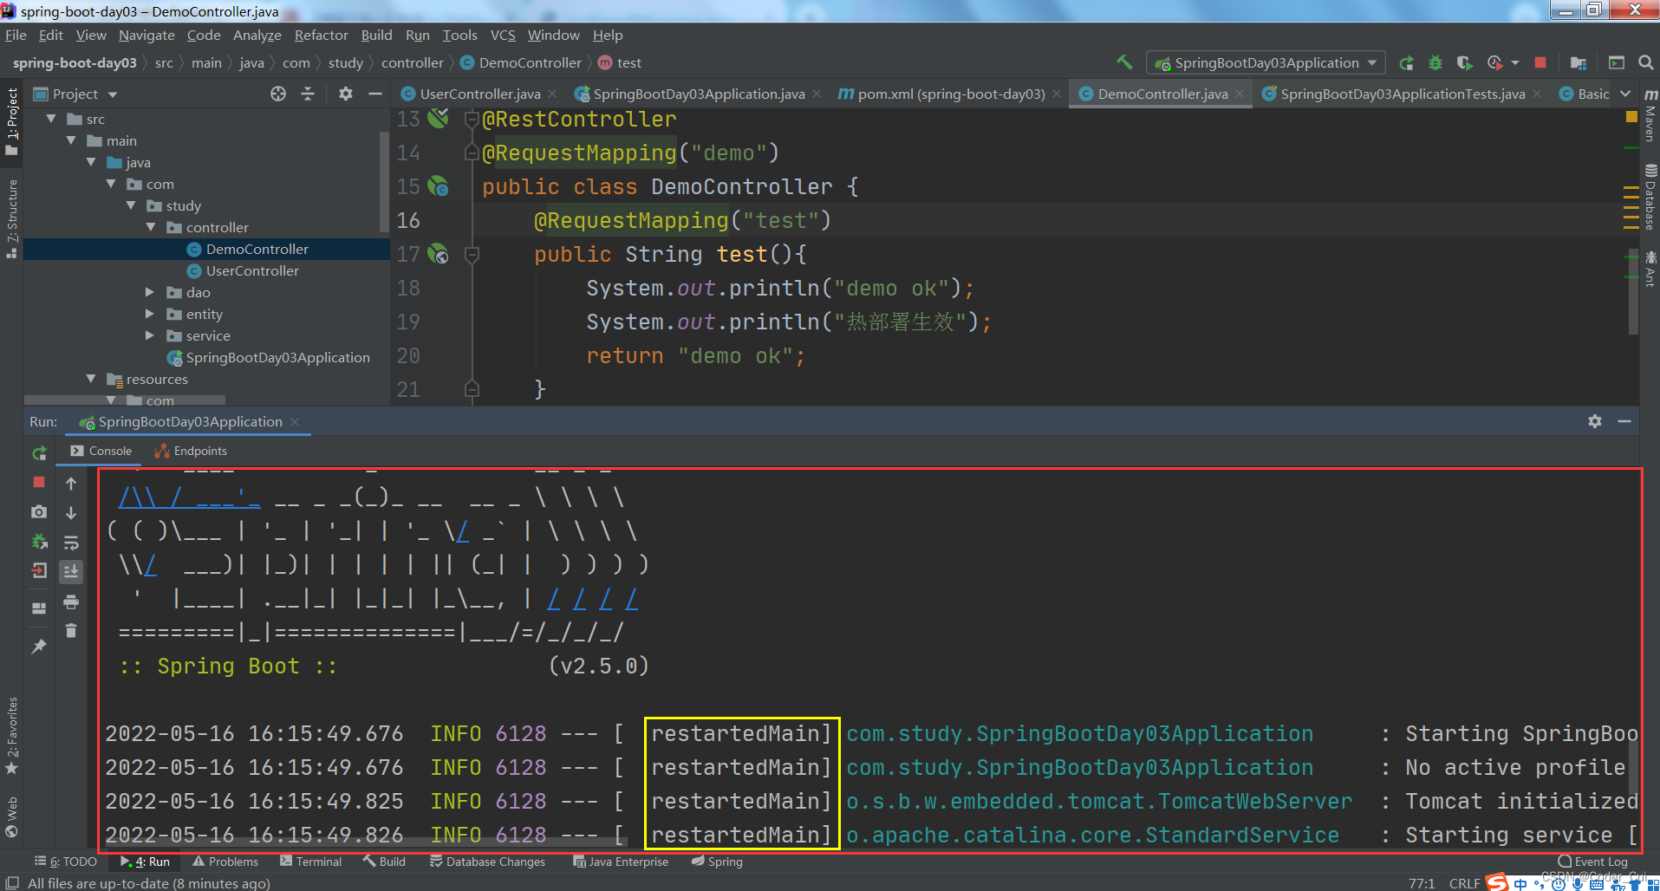Open Problems tool window

pyautogui.click(x=225, y=862)
